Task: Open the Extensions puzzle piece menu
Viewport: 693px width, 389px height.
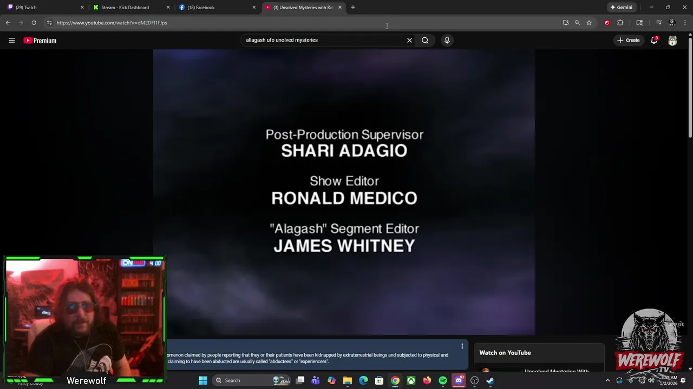Action: coord(620,23)
